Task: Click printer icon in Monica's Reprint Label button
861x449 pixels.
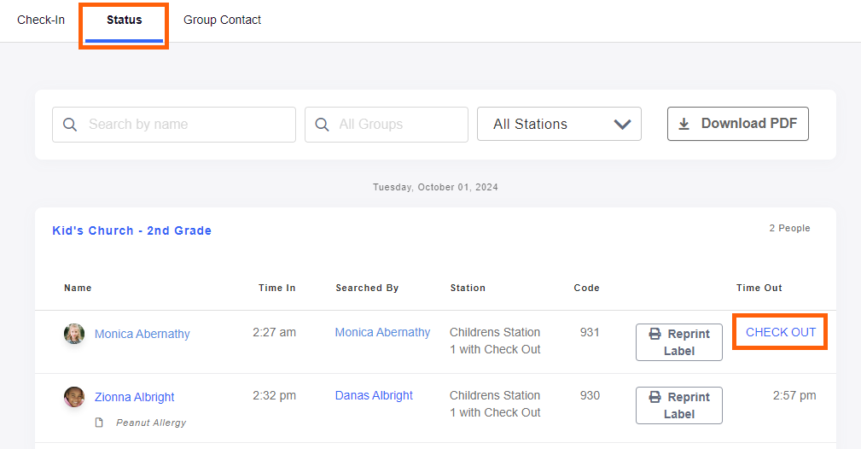Action: (654, 335)
